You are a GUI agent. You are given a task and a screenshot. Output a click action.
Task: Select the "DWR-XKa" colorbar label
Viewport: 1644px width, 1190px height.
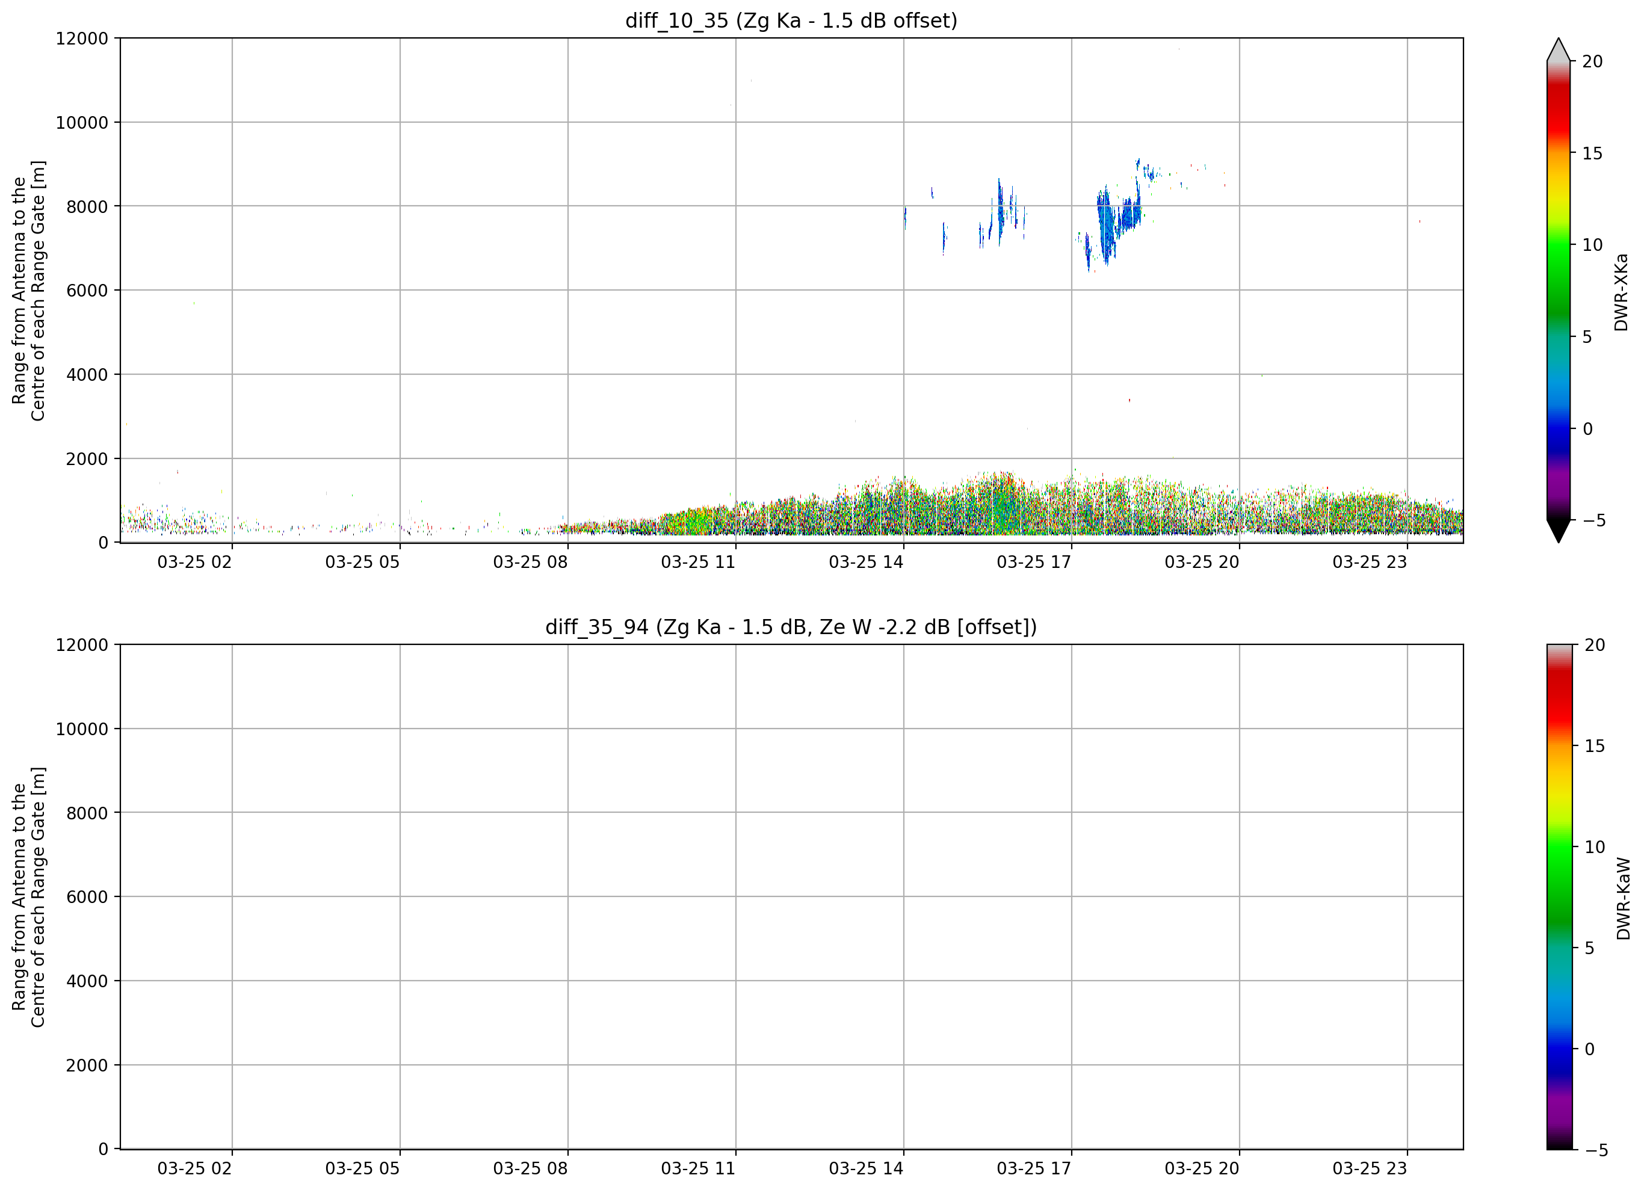tap(1622, 292)
